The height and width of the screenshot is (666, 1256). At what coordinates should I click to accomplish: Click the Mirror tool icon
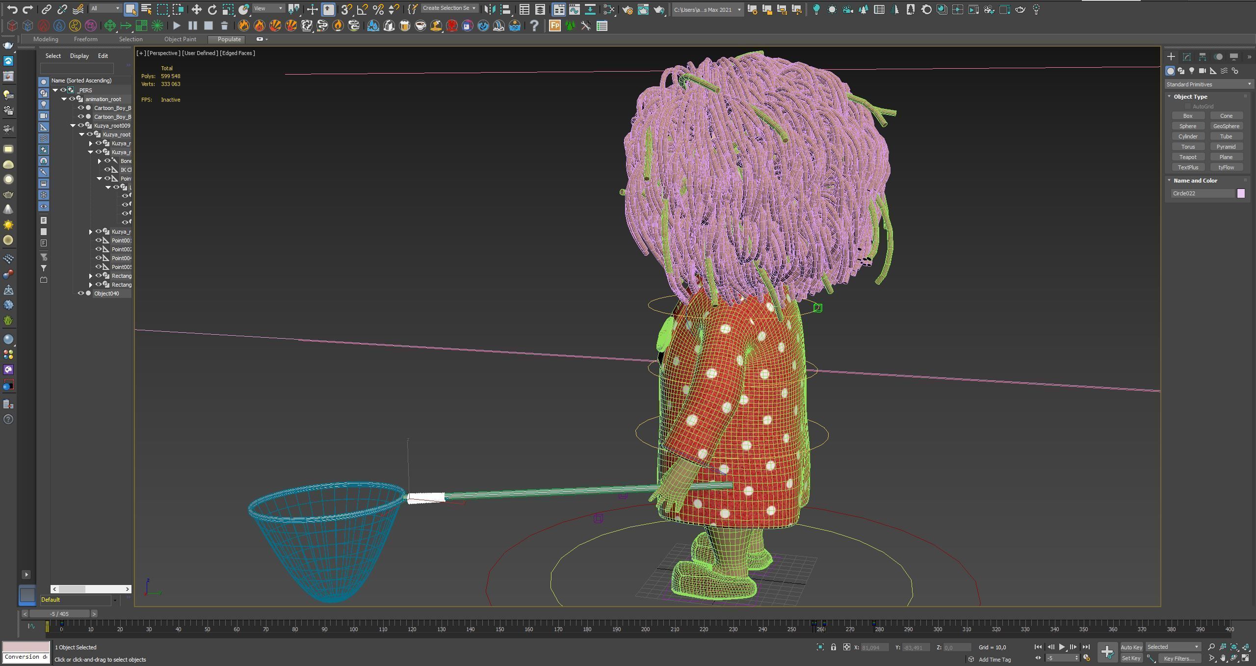(490, 9)
